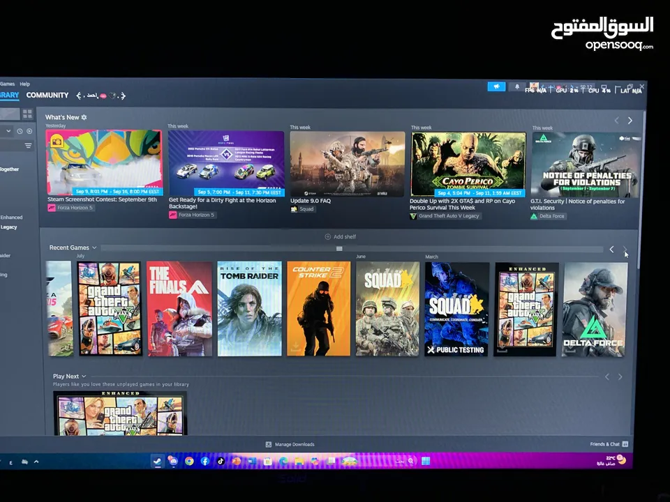Click the 'Legacy' entry in the sidebar
The image size is (670, 502).
8,227
